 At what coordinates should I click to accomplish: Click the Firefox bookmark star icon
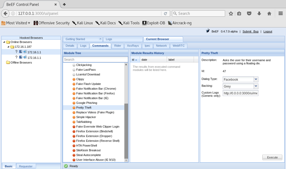231,13
